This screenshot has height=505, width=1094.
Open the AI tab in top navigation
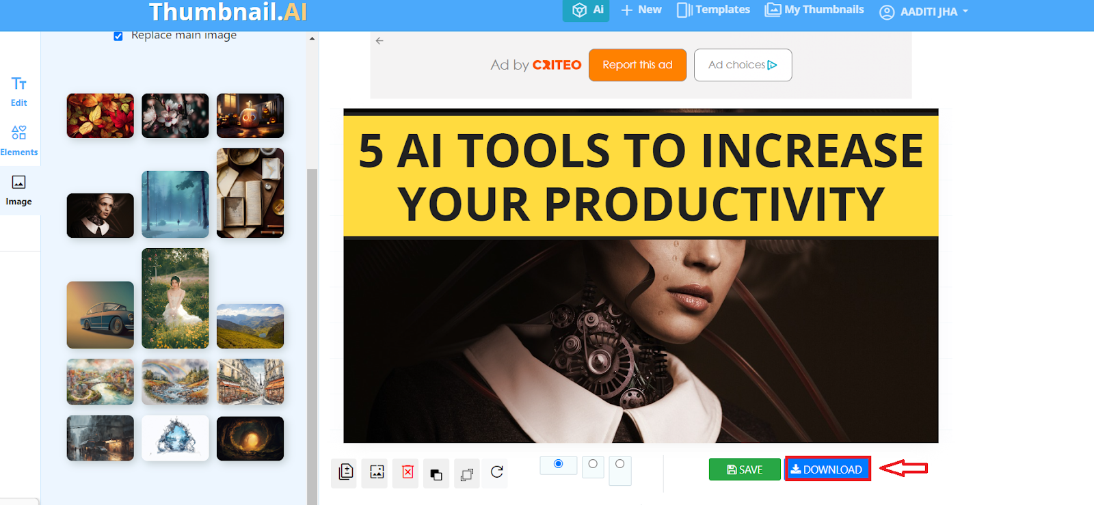point(586,10)
